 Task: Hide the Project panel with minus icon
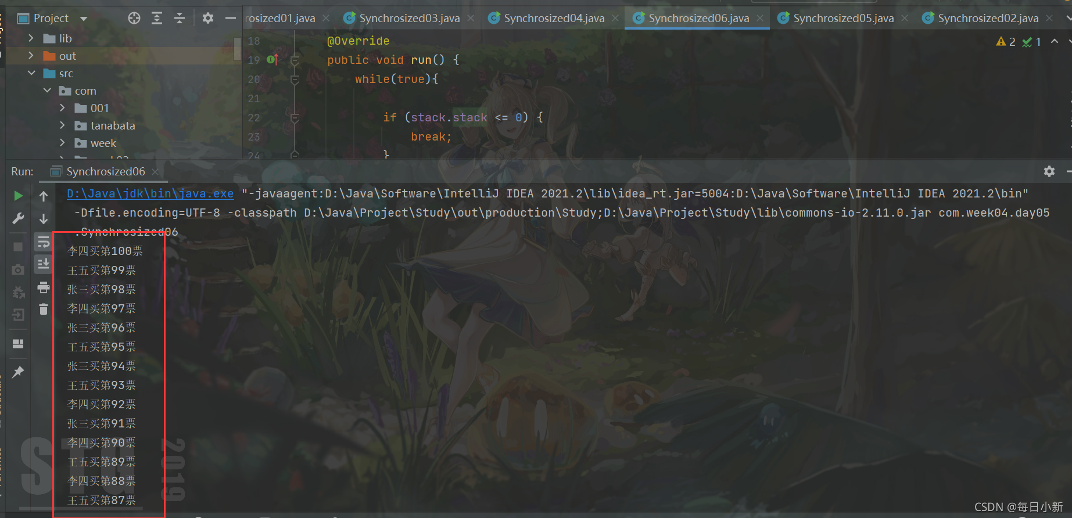231,19
